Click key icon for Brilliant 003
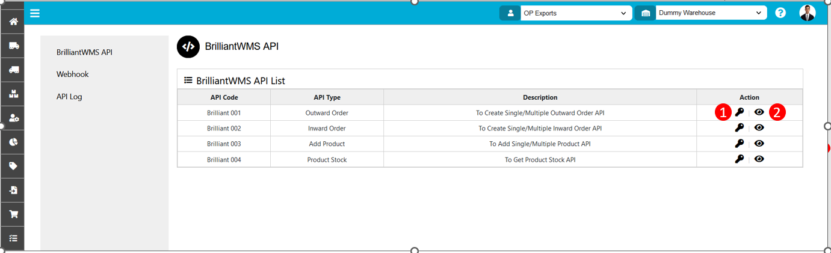 tap(740, 143)
